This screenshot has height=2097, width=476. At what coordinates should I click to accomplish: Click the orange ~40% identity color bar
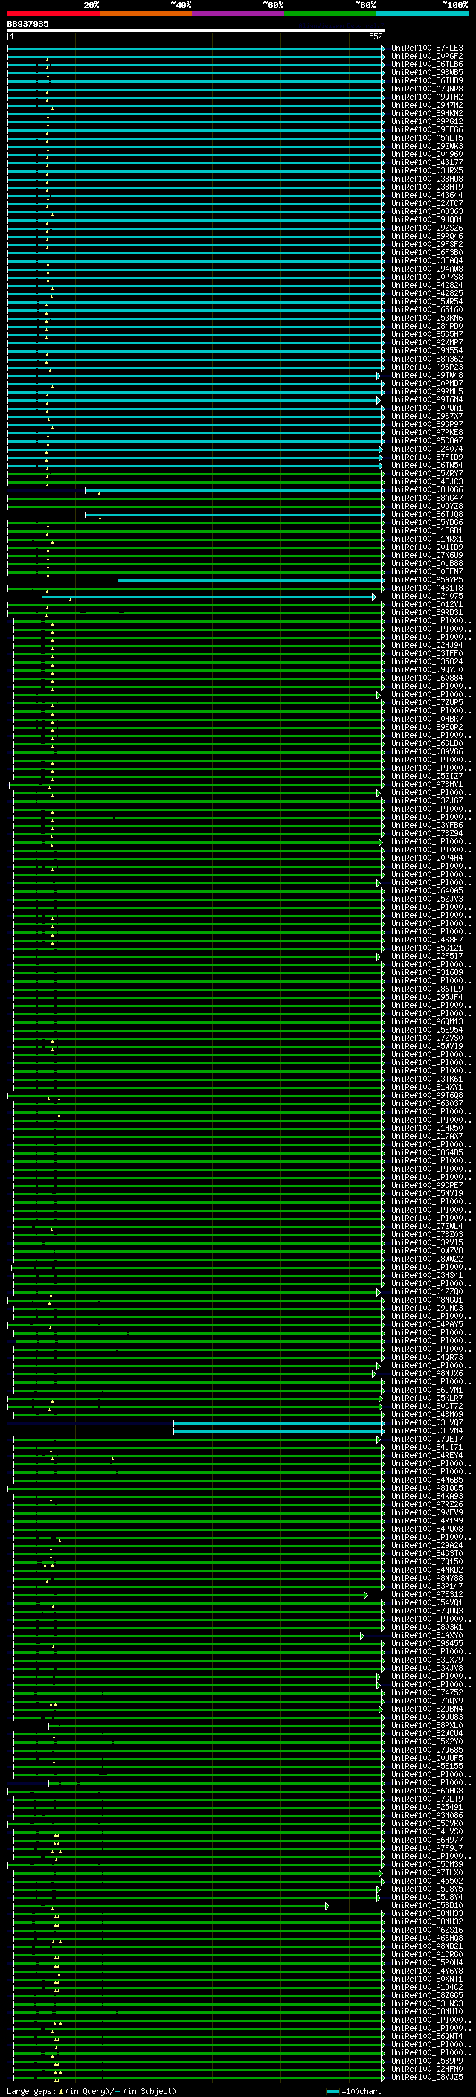point(146,13)
